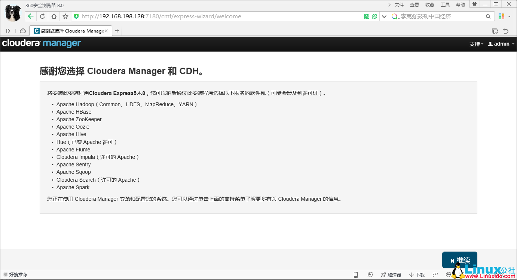This screenshot has width=517, height=280.
Task: Click the mobile phone icon in the status bar
Action: 355,274
